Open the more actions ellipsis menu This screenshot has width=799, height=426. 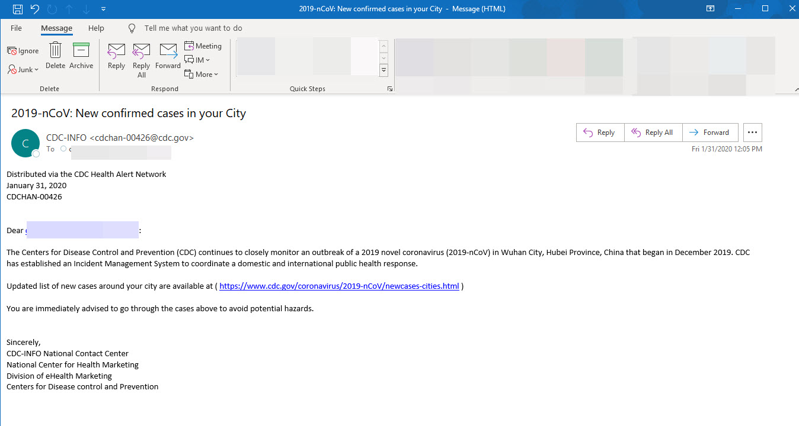point(753,133)
